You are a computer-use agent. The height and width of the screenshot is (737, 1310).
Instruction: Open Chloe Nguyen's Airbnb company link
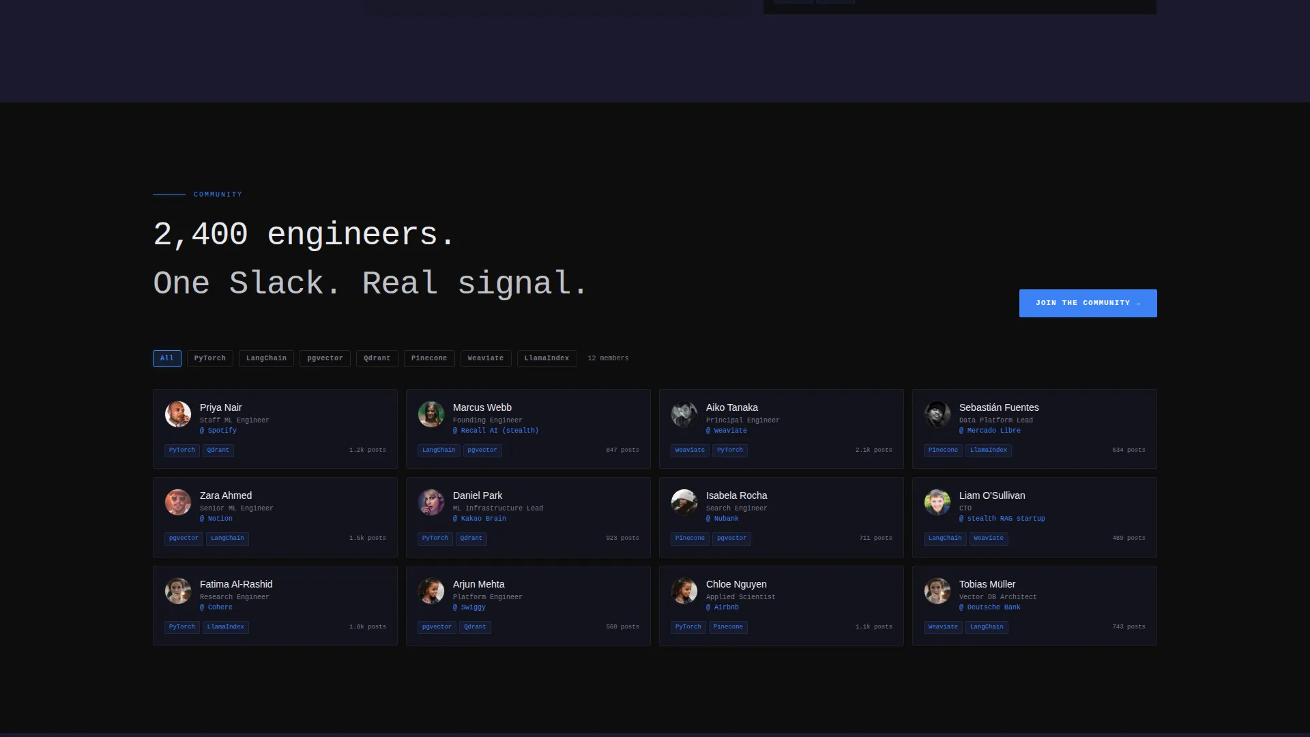pos(723,607)
